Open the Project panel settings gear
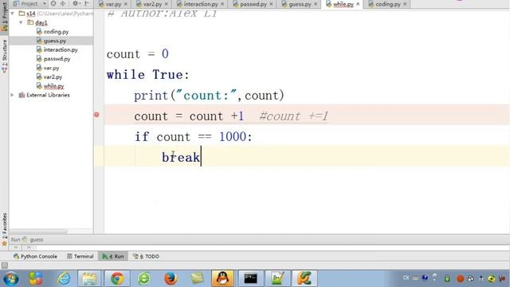 (76, 3)
